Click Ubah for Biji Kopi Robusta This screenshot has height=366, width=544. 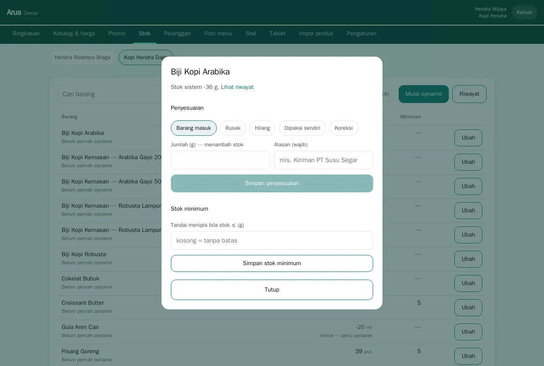468,259
